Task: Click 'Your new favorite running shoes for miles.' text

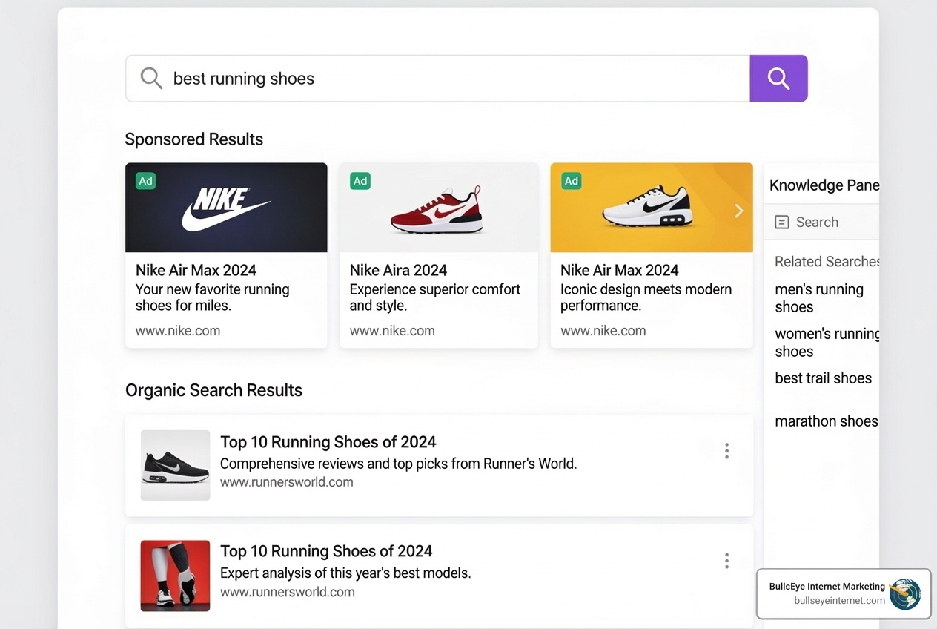Action: pyautogui.click(x=212, y=297)
